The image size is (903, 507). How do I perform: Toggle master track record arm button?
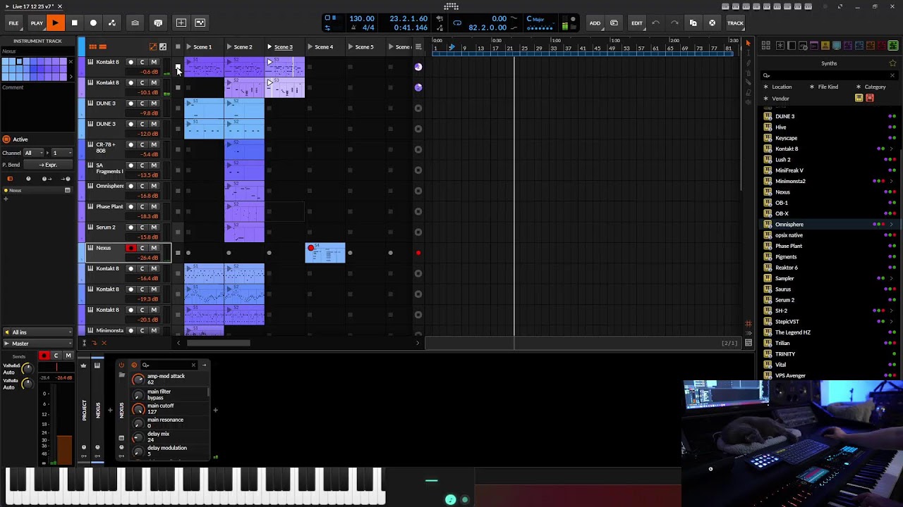pyautogui.click(x=44, y=356)
